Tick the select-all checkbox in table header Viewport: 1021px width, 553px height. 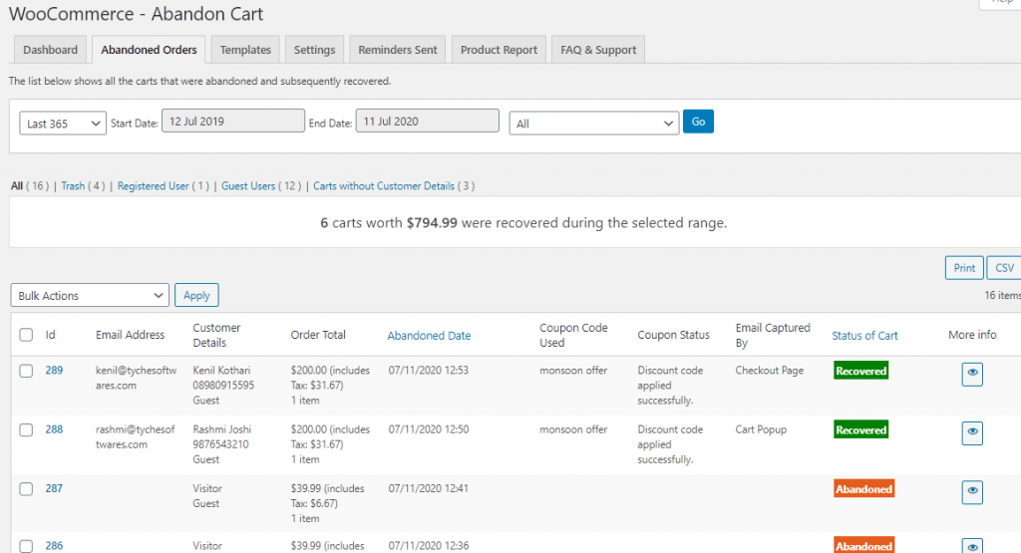pos(26,335)
